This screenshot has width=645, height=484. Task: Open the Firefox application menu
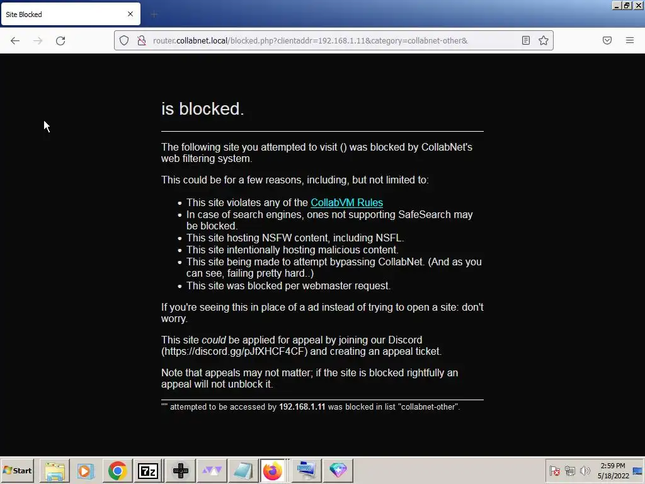point(630,40)
